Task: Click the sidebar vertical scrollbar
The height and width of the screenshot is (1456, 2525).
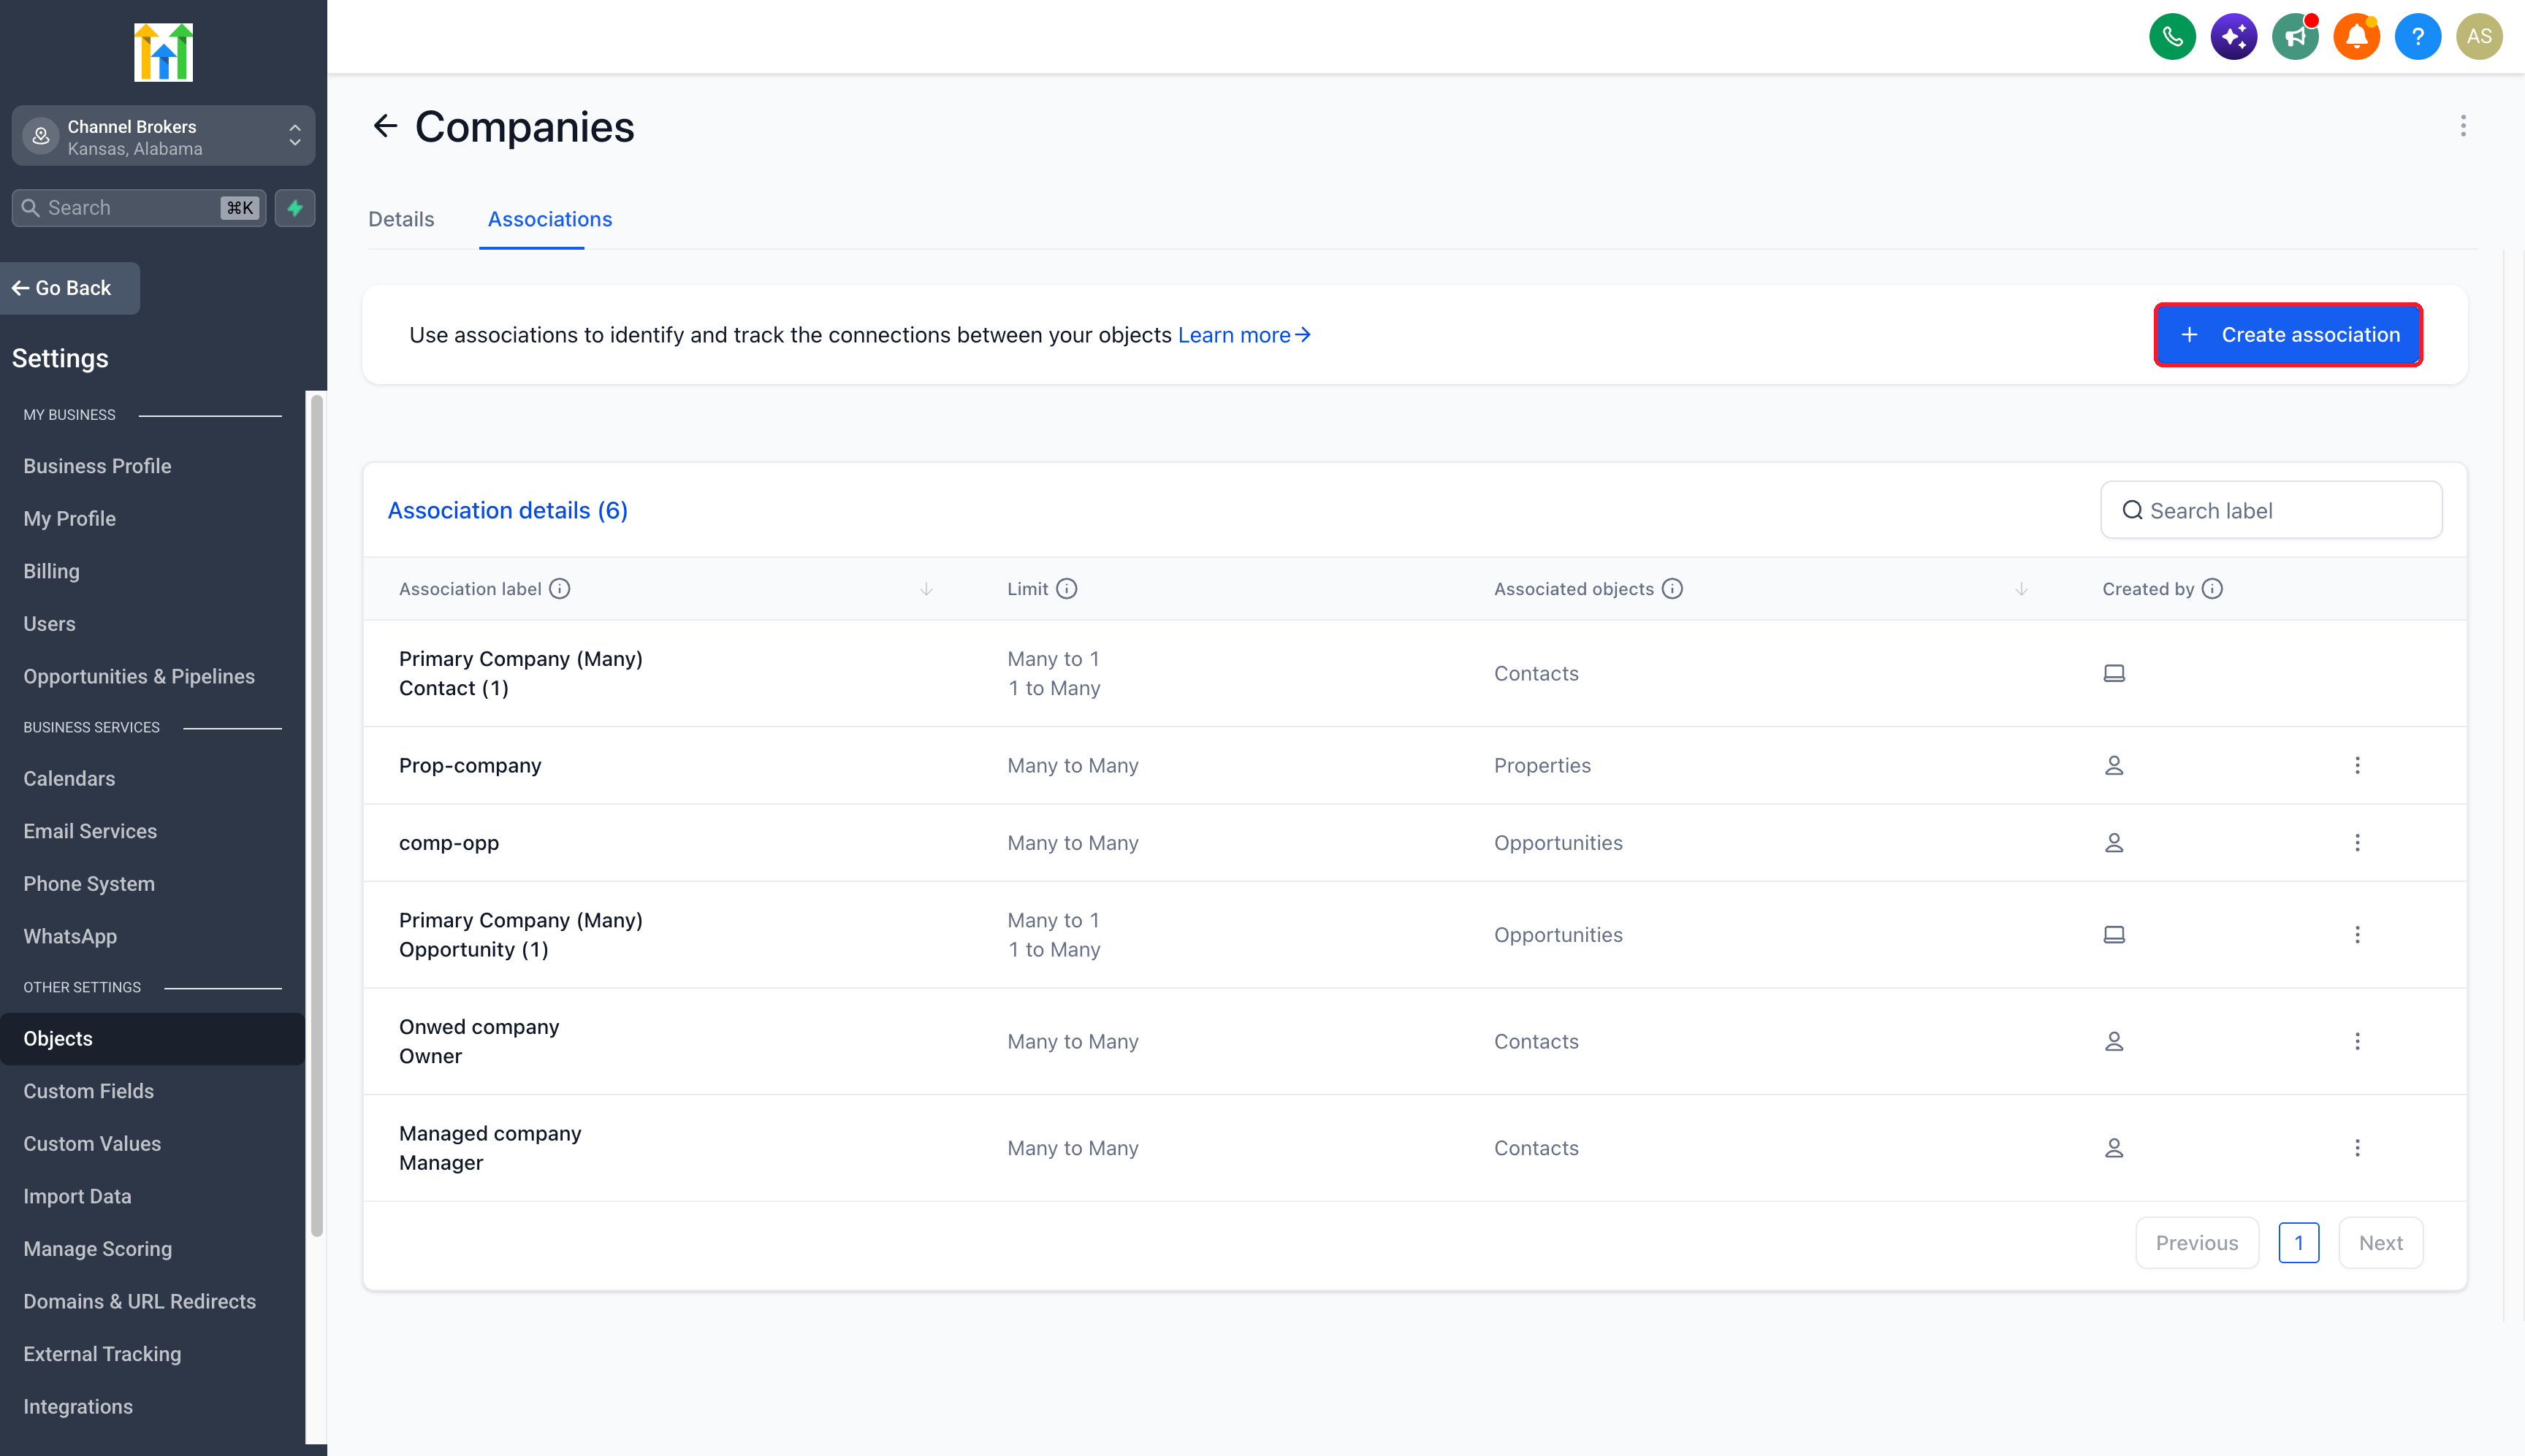Action: click(317, 815)
